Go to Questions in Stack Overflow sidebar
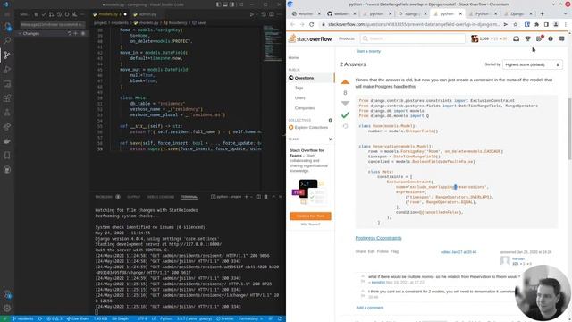Image resolution: width=572 pixels, height=322 pixels. click(304, 78)
